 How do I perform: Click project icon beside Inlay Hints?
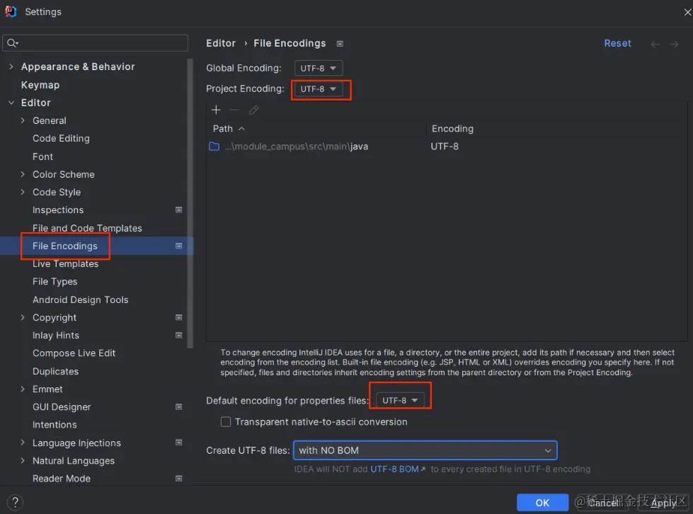178,335
